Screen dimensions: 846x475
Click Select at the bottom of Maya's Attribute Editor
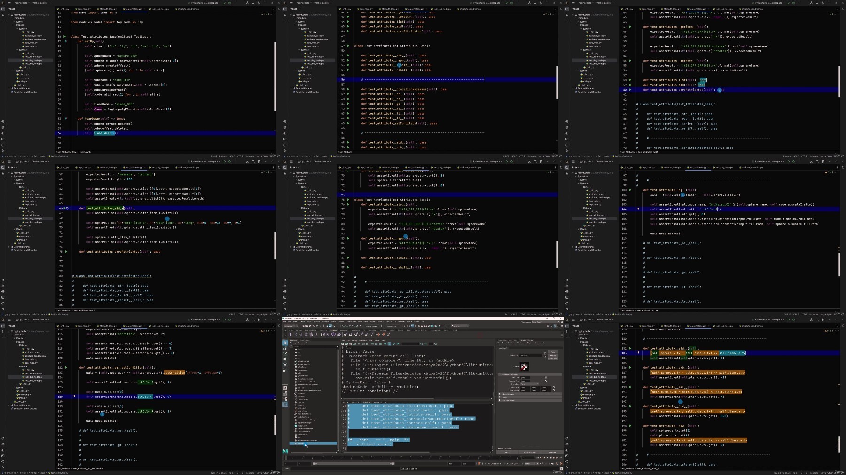click(x=507, y=452)
